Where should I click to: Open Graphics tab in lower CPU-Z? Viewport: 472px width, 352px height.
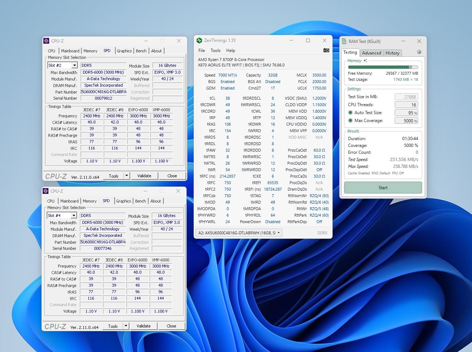[x=124, y=201]
